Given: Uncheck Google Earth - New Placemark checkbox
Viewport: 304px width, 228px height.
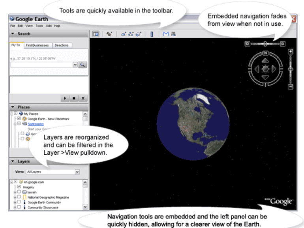Looking at the screenshot, I should click(19, 118).
